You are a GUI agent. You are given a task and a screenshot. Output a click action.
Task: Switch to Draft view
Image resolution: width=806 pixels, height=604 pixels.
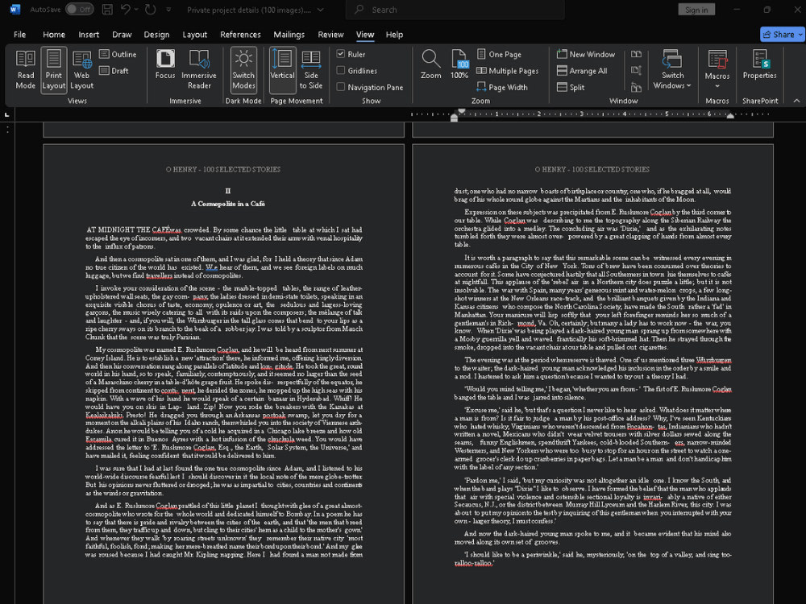(114, 70)
